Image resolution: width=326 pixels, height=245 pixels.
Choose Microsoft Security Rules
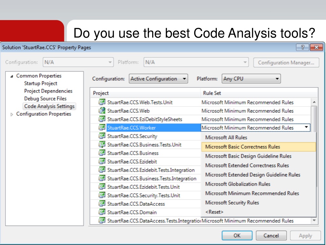259,203
